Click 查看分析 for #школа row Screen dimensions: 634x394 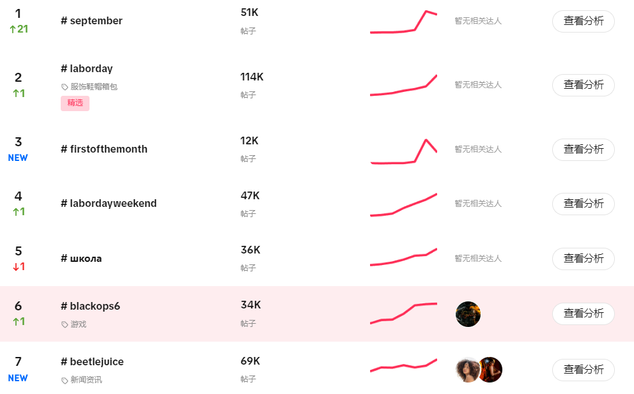click(583, 259)
